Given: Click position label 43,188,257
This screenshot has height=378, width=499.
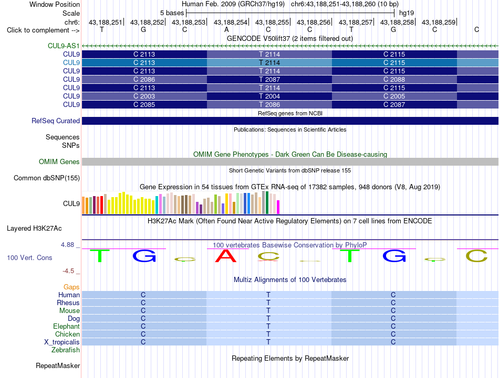Looking at the screenshot, I should [356, 22].
